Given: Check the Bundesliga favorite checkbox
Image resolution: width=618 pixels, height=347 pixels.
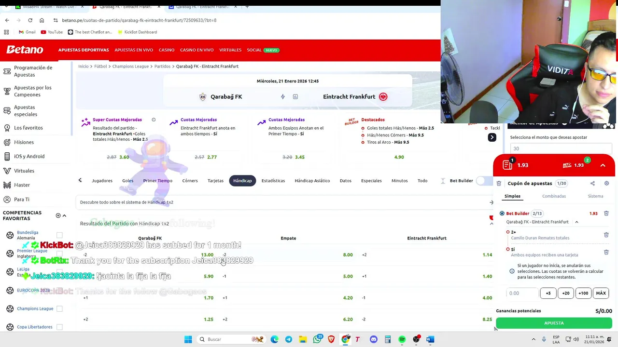Looking at the screenshot, I should coord(59,235).
